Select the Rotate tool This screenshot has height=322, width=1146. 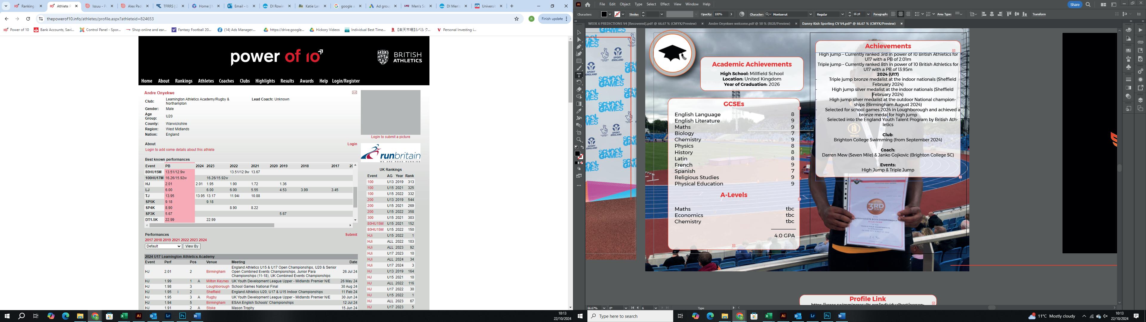[579, 82]
